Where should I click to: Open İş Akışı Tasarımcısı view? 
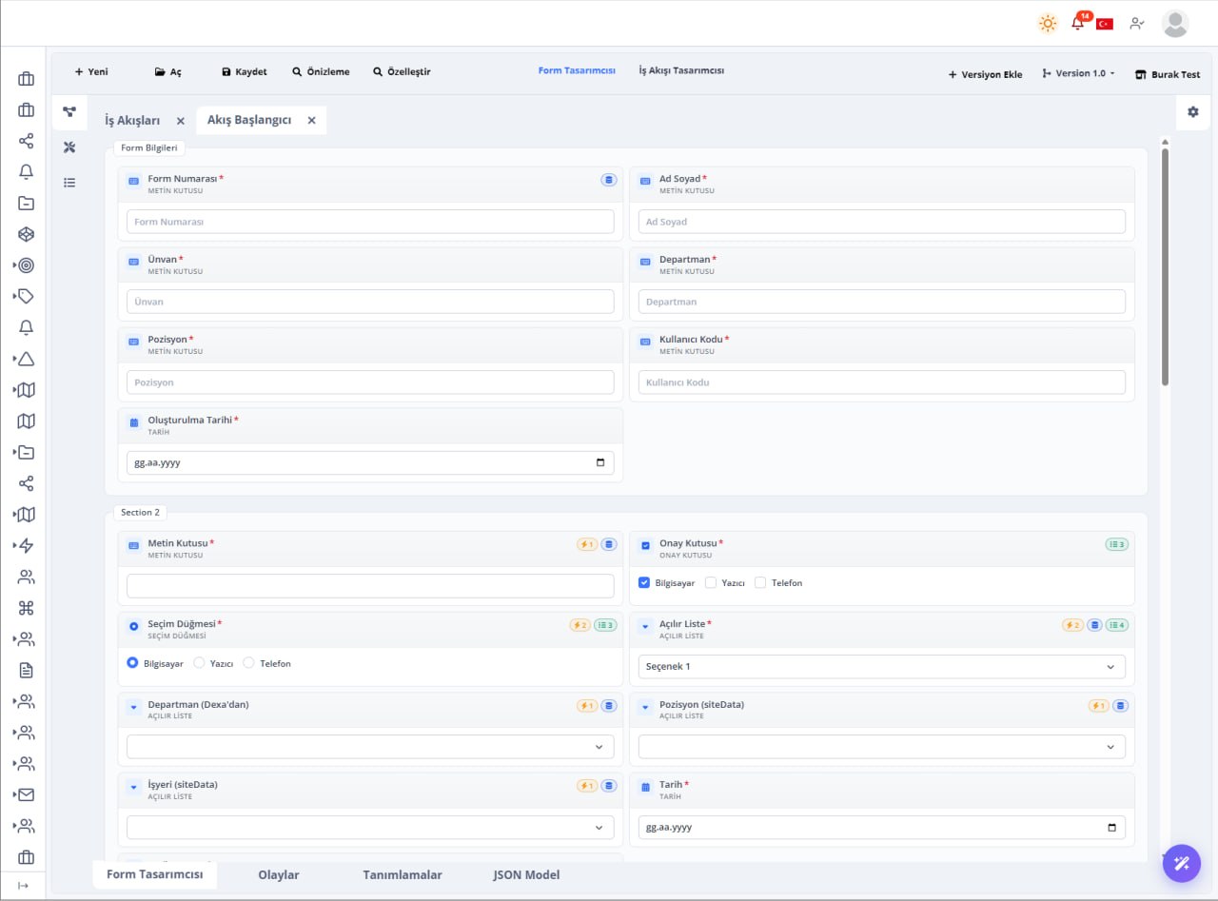point(681,70)
